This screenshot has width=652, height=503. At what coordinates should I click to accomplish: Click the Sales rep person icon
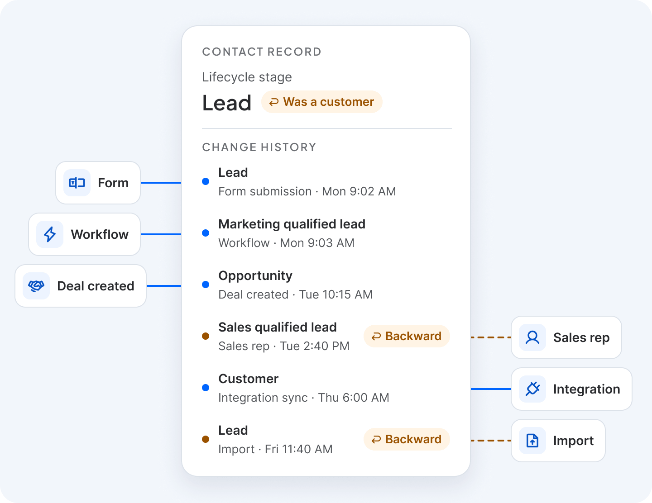pos(532,337)
